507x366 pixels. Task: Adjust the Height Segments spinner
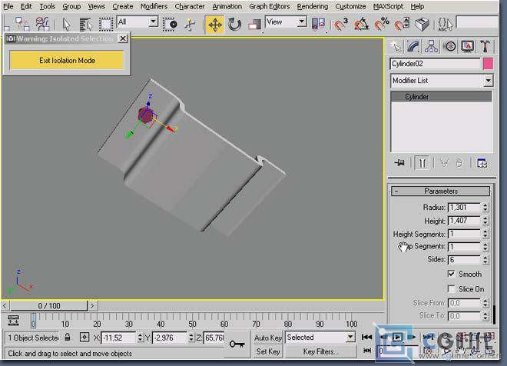pyautogui.click(x=485, y=234)
